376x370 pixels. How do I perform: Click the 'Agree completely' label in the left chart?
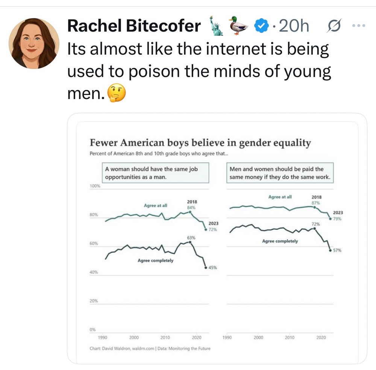point(155,261)
